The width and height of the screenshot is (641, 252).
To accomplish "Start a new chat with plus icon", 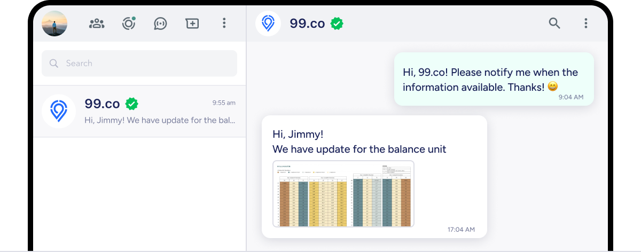I will click(x=192, y=23).
